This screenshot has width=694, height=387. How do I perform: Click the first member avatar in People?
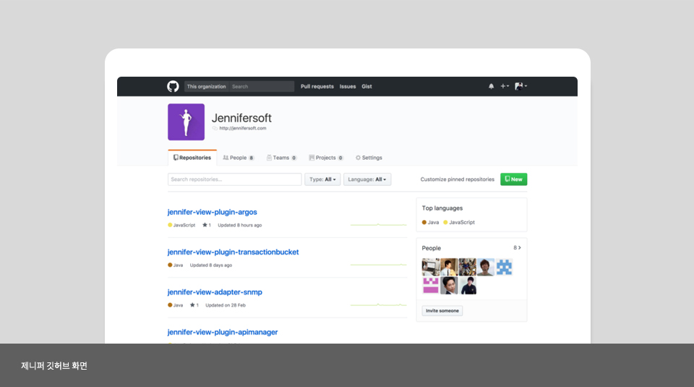(x=430, y=267)
